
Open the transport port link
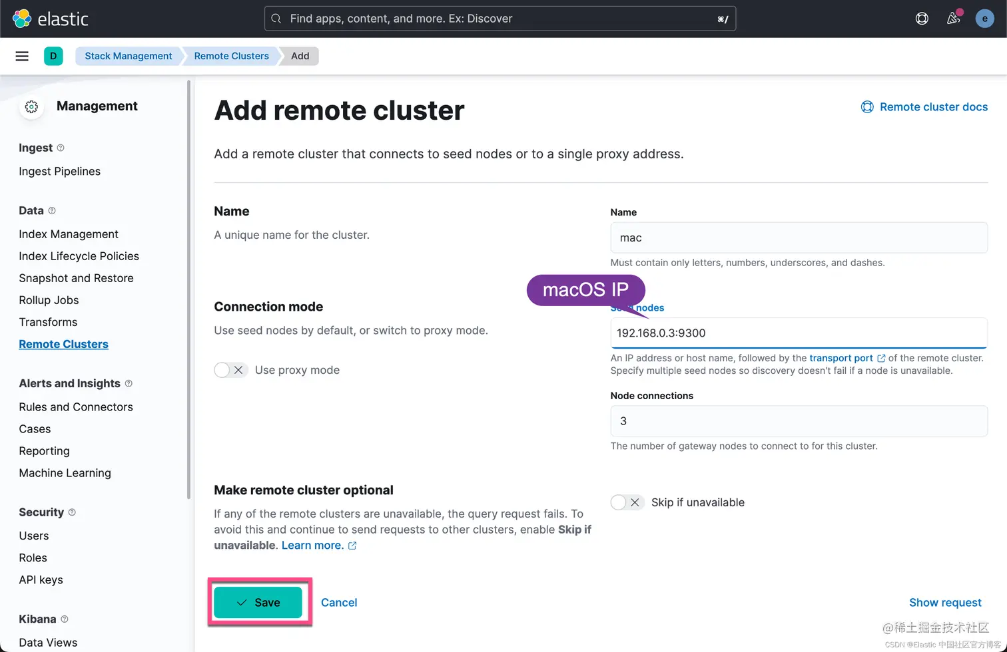coord(840,358)
